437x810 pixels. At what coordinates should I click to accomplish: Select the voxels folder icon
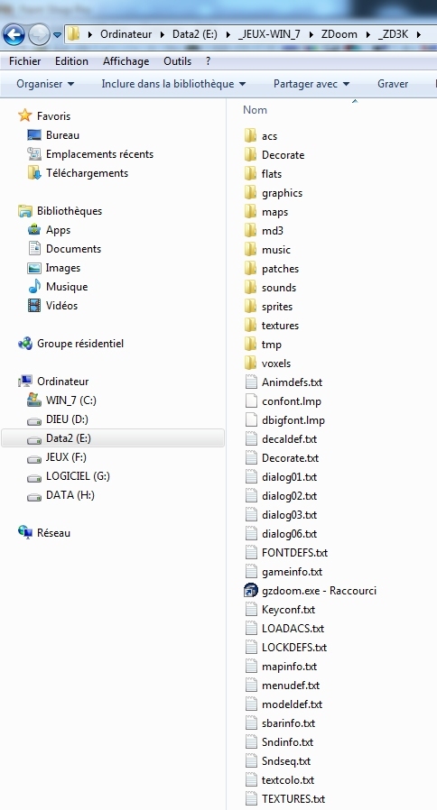click(251, 364)
